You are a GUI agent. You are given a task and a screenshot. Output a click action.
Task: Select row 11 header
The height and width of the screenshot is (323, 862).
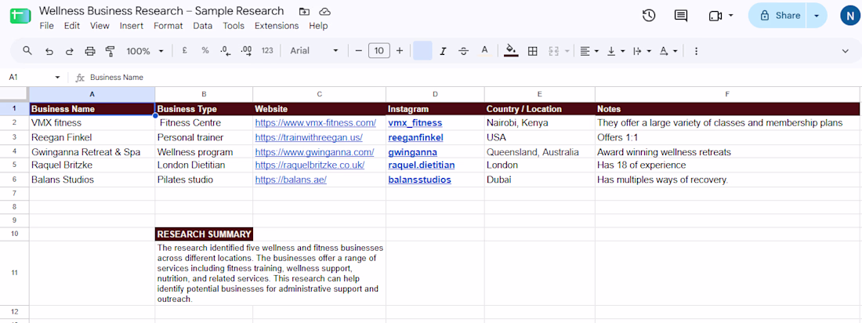pyautogui.click(x=14, y=273)
